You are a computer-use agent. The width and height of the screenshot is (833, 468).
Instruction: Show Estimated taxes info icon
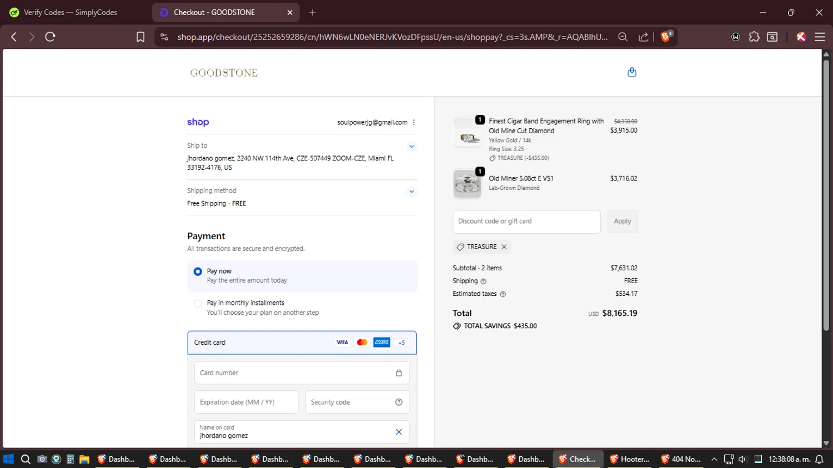(503, 294)
